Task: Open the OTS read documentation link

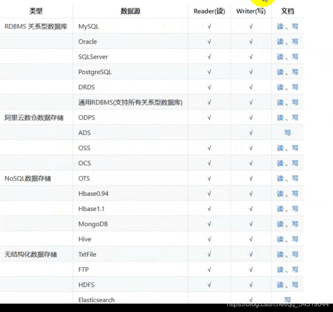Action: point(280,178)
